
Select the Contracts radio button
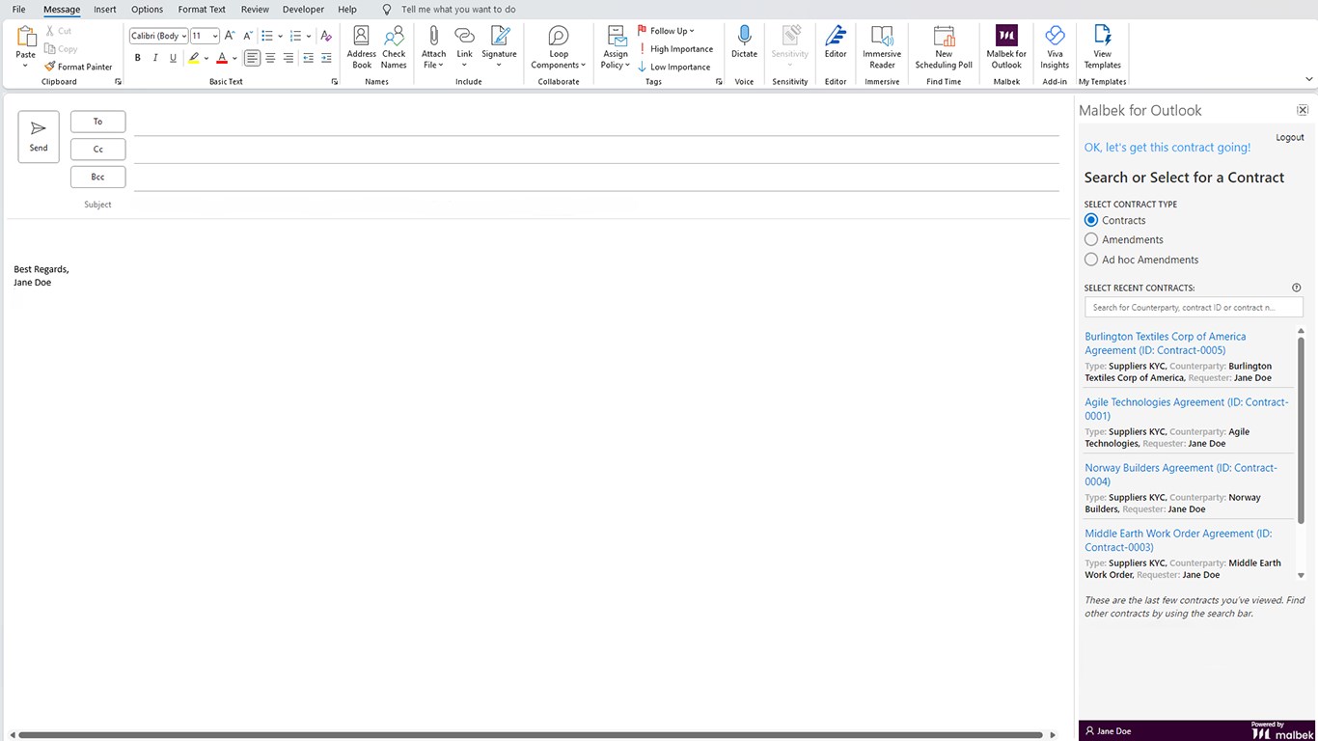click(1091, 220)
